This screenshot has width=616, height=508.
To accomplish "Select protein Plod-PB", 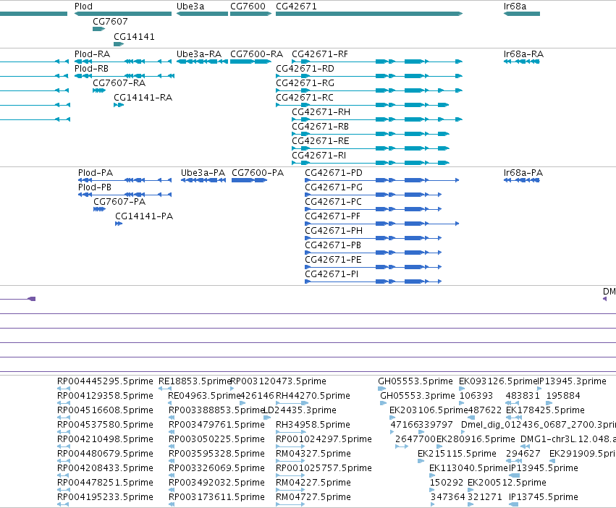I will click(x=95, y=187).
